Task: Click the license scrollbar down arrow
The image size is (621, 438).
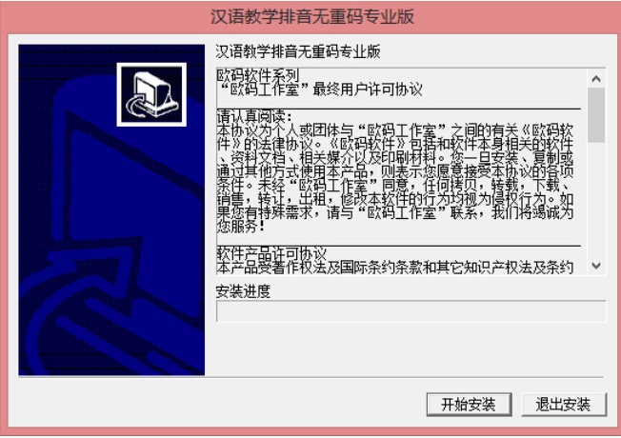Action: [596, 266]
